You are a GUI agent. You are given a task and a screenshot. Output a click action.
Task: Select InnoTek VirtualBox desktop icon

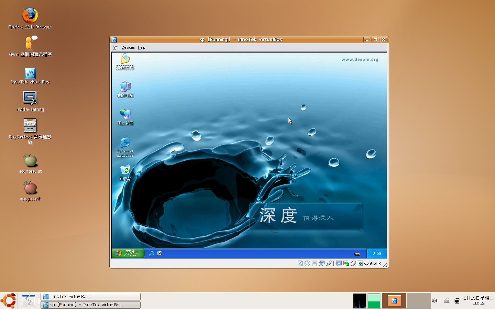(x=30, y=76)
